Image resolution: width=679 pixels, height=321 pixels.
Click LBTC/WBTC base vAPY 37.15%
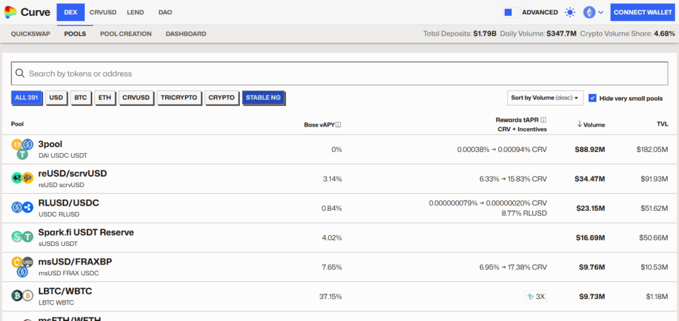pyautogui.click(x=330, y=296)
